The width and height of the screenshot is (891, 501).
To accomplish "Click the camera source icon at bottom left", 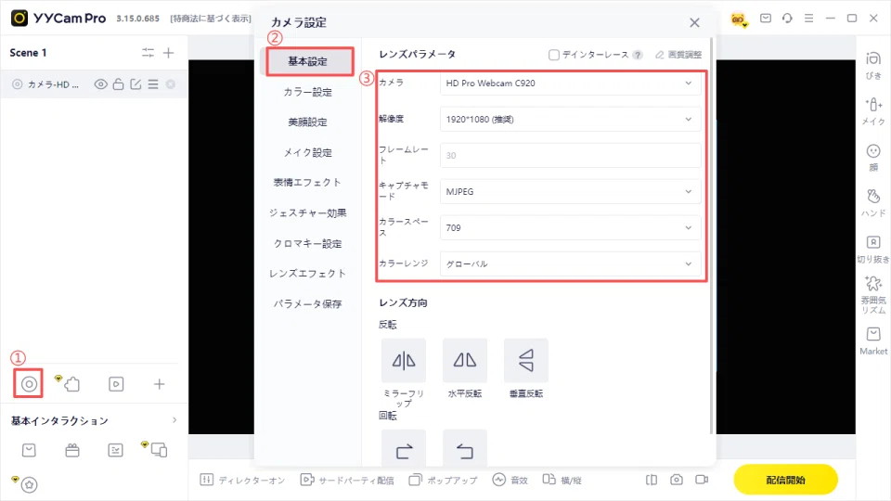I will 29,384.
